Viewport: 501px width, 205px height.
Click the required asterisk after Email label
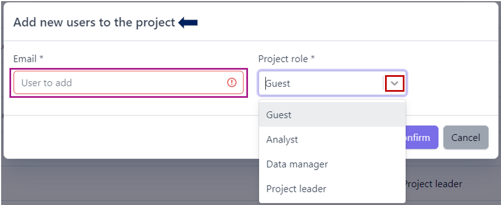[x=41, y=58]
